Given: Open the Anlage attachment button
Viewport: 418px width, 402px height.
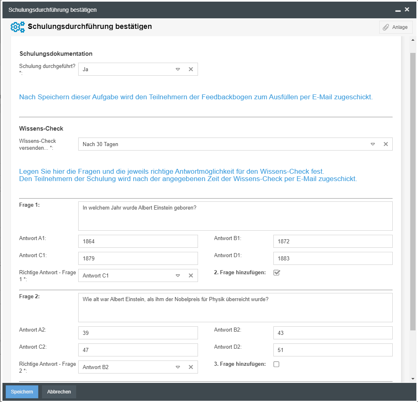Looking at the screenshot, I should (396, 27).
